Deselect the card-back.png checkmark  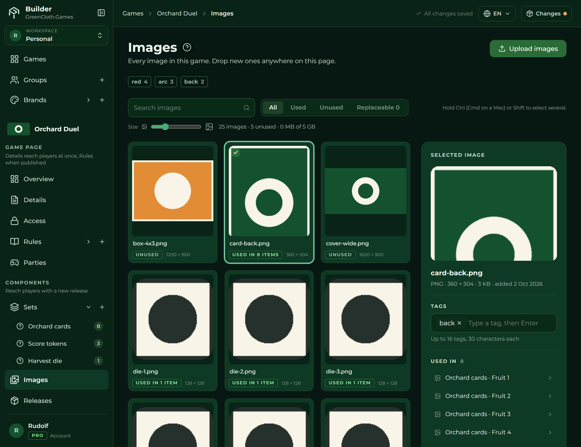pos(236,153)
